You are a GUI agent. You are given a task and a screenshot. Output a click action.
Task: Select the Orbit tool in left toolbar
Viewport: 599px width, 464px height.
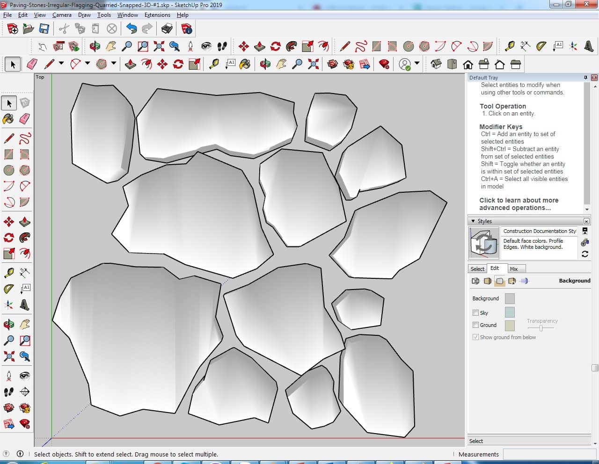8,324
